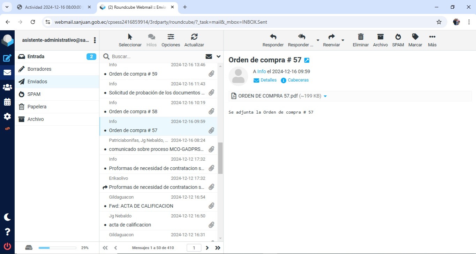
Task: Click the Compose new message icon in sidebar
Action: pyautogui.click(x=7, y=58)
